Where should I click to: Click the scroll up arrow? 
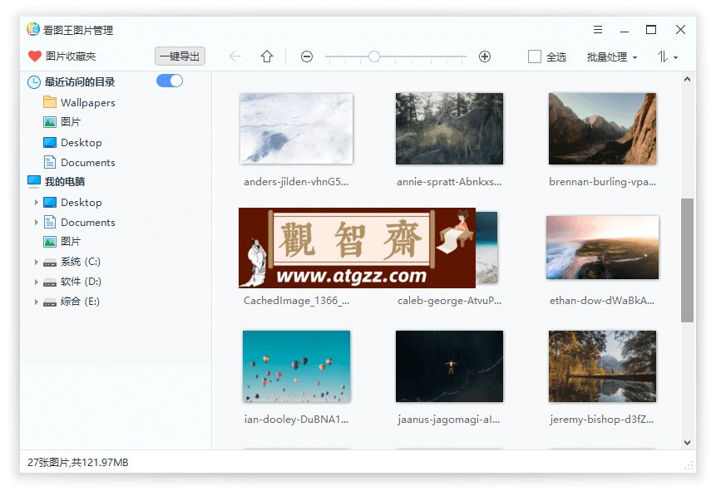point(687,80)
